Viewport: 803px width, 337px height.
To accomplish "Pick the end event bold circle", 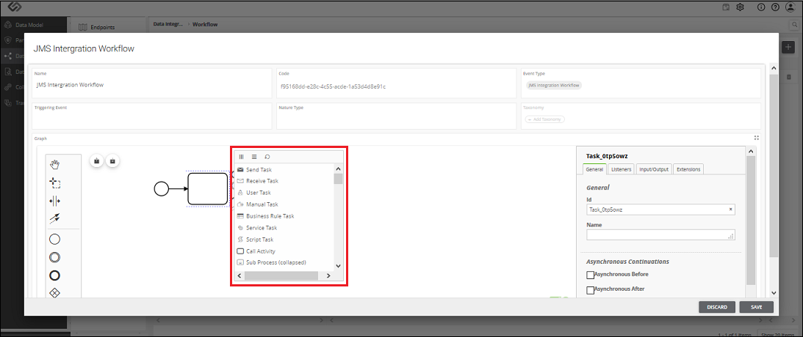I will (55, 275).
